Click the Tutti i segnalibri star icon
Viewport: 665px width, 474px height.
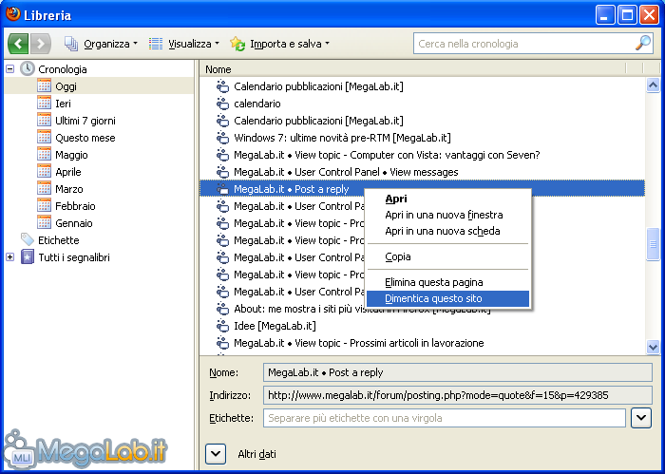pyautogui.click(x=28, y=256)
